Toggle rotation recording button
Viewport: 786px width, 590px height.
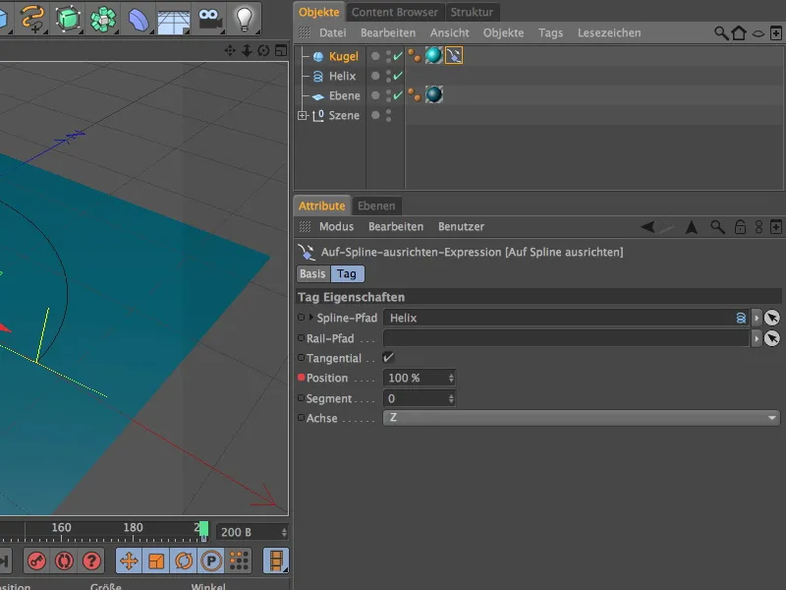click(x=184, y=560)
